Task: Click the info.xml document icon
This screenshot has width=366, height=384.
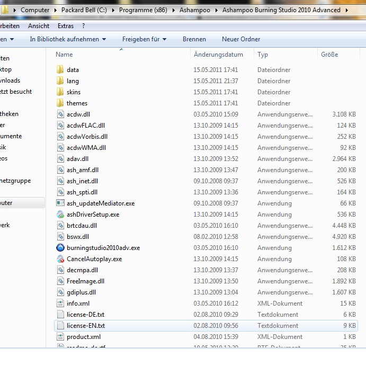Action: click(60, 303)
